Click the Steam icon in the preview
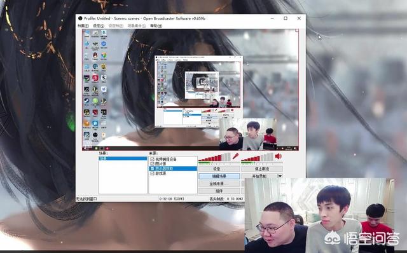 coord(86,100)
